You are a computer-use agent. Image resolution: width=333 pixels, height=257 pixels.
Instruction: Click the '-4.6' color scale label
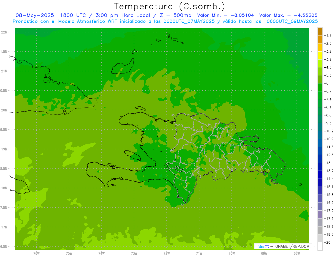click(x=327, y=67)
